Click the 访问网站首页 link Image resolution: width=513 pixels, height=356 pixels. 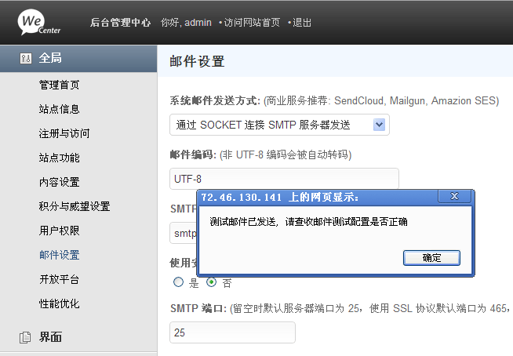tap(251, 22)
